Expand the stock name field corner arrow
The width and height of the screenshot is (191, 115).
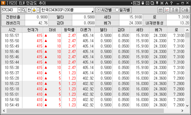(x=93, y=11)
